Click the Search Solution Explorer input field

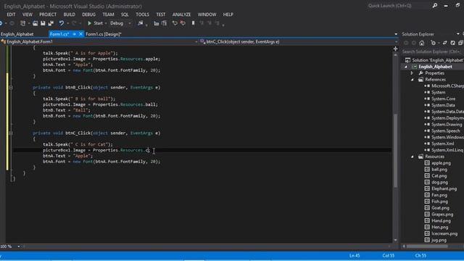(x=432, y=51)
